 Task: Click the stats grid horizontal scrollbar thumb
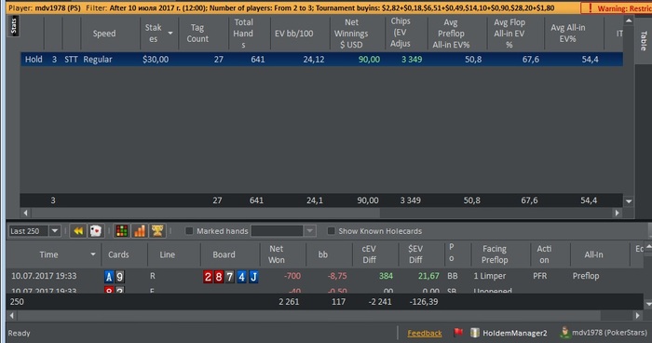[x=206, y=213]
